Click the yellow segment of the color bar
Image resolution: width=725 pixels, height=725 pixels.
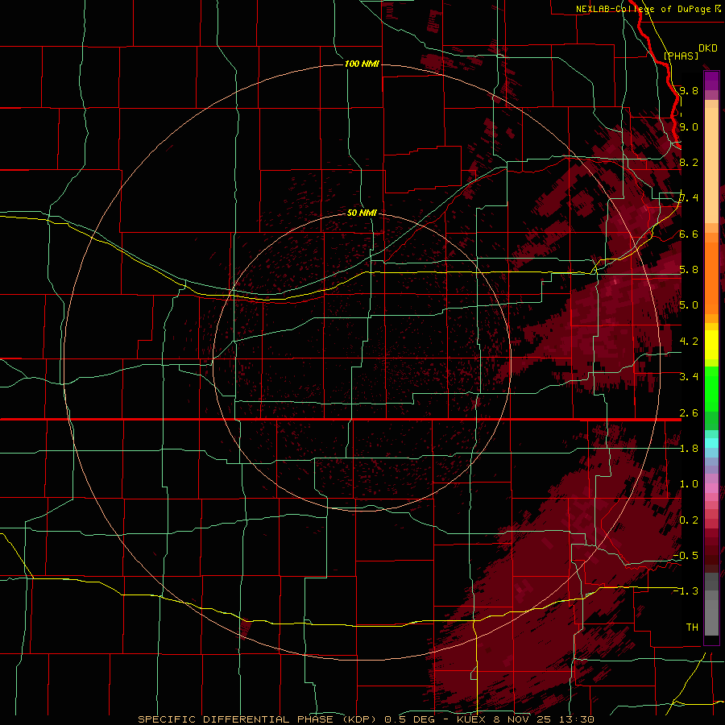[711, 345]
